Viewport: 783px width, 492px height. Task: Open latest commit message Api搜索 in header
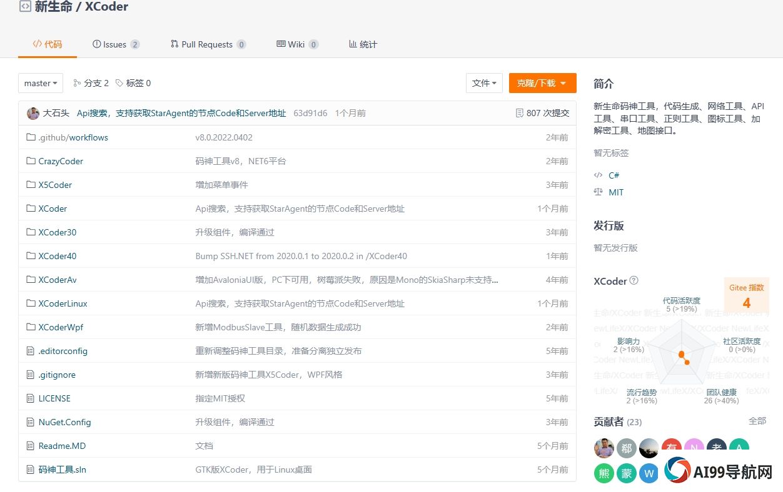tap(181, 113)
